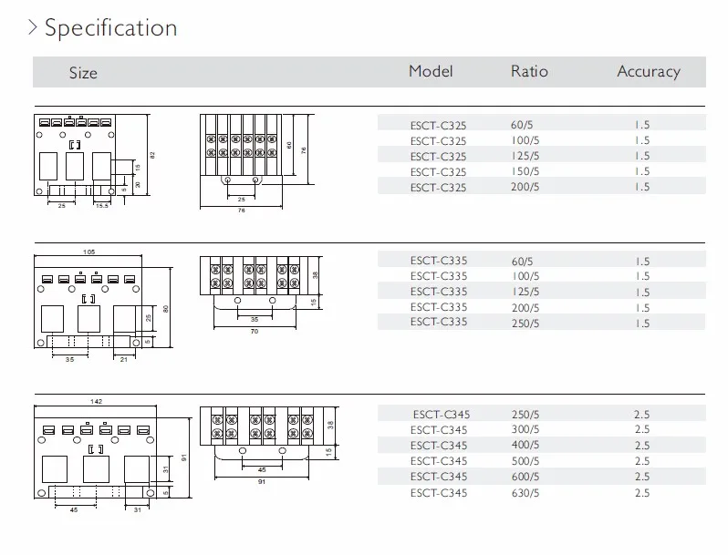Click the Accuracy column header
This screenshot has height=555, width=728.
649,71
